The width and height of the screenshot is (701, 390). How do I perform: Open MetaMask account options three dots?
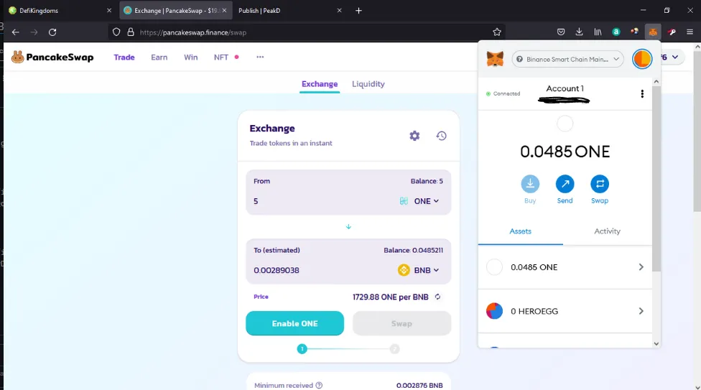click(642, 93)
